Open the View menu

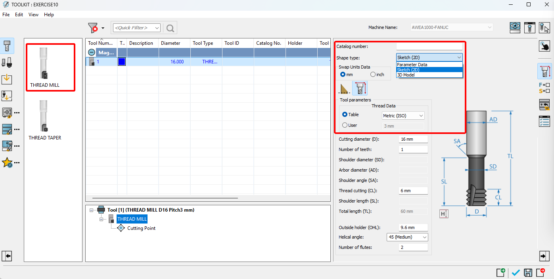34,15
